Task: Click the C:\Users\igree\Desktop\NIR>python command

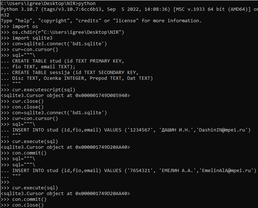Action: (x=48, y=4)
